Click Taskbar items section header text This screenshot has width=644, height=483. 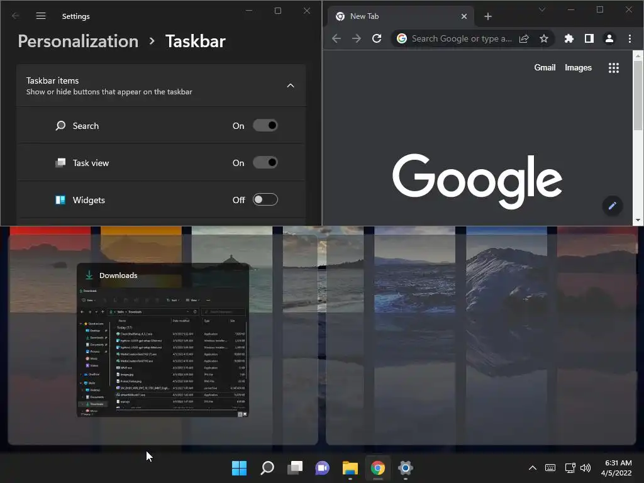pyautogui.click(x=53, y=80)
